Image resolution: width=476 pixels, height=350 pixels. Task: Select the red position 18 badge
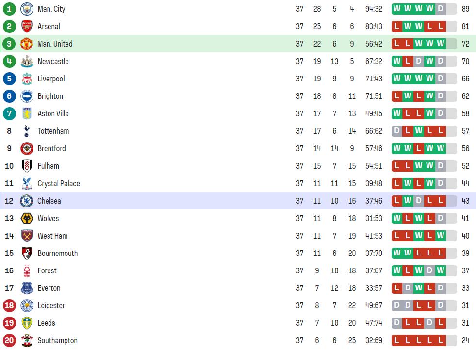[9, 305]
